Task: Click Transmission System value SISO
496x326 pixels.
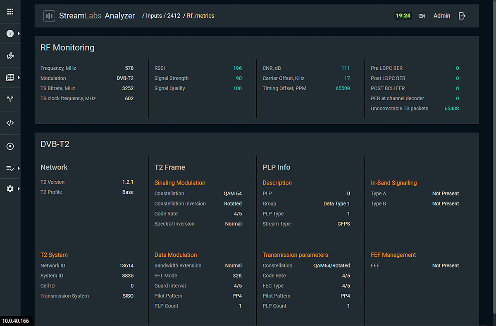Action: click(128, 296)
